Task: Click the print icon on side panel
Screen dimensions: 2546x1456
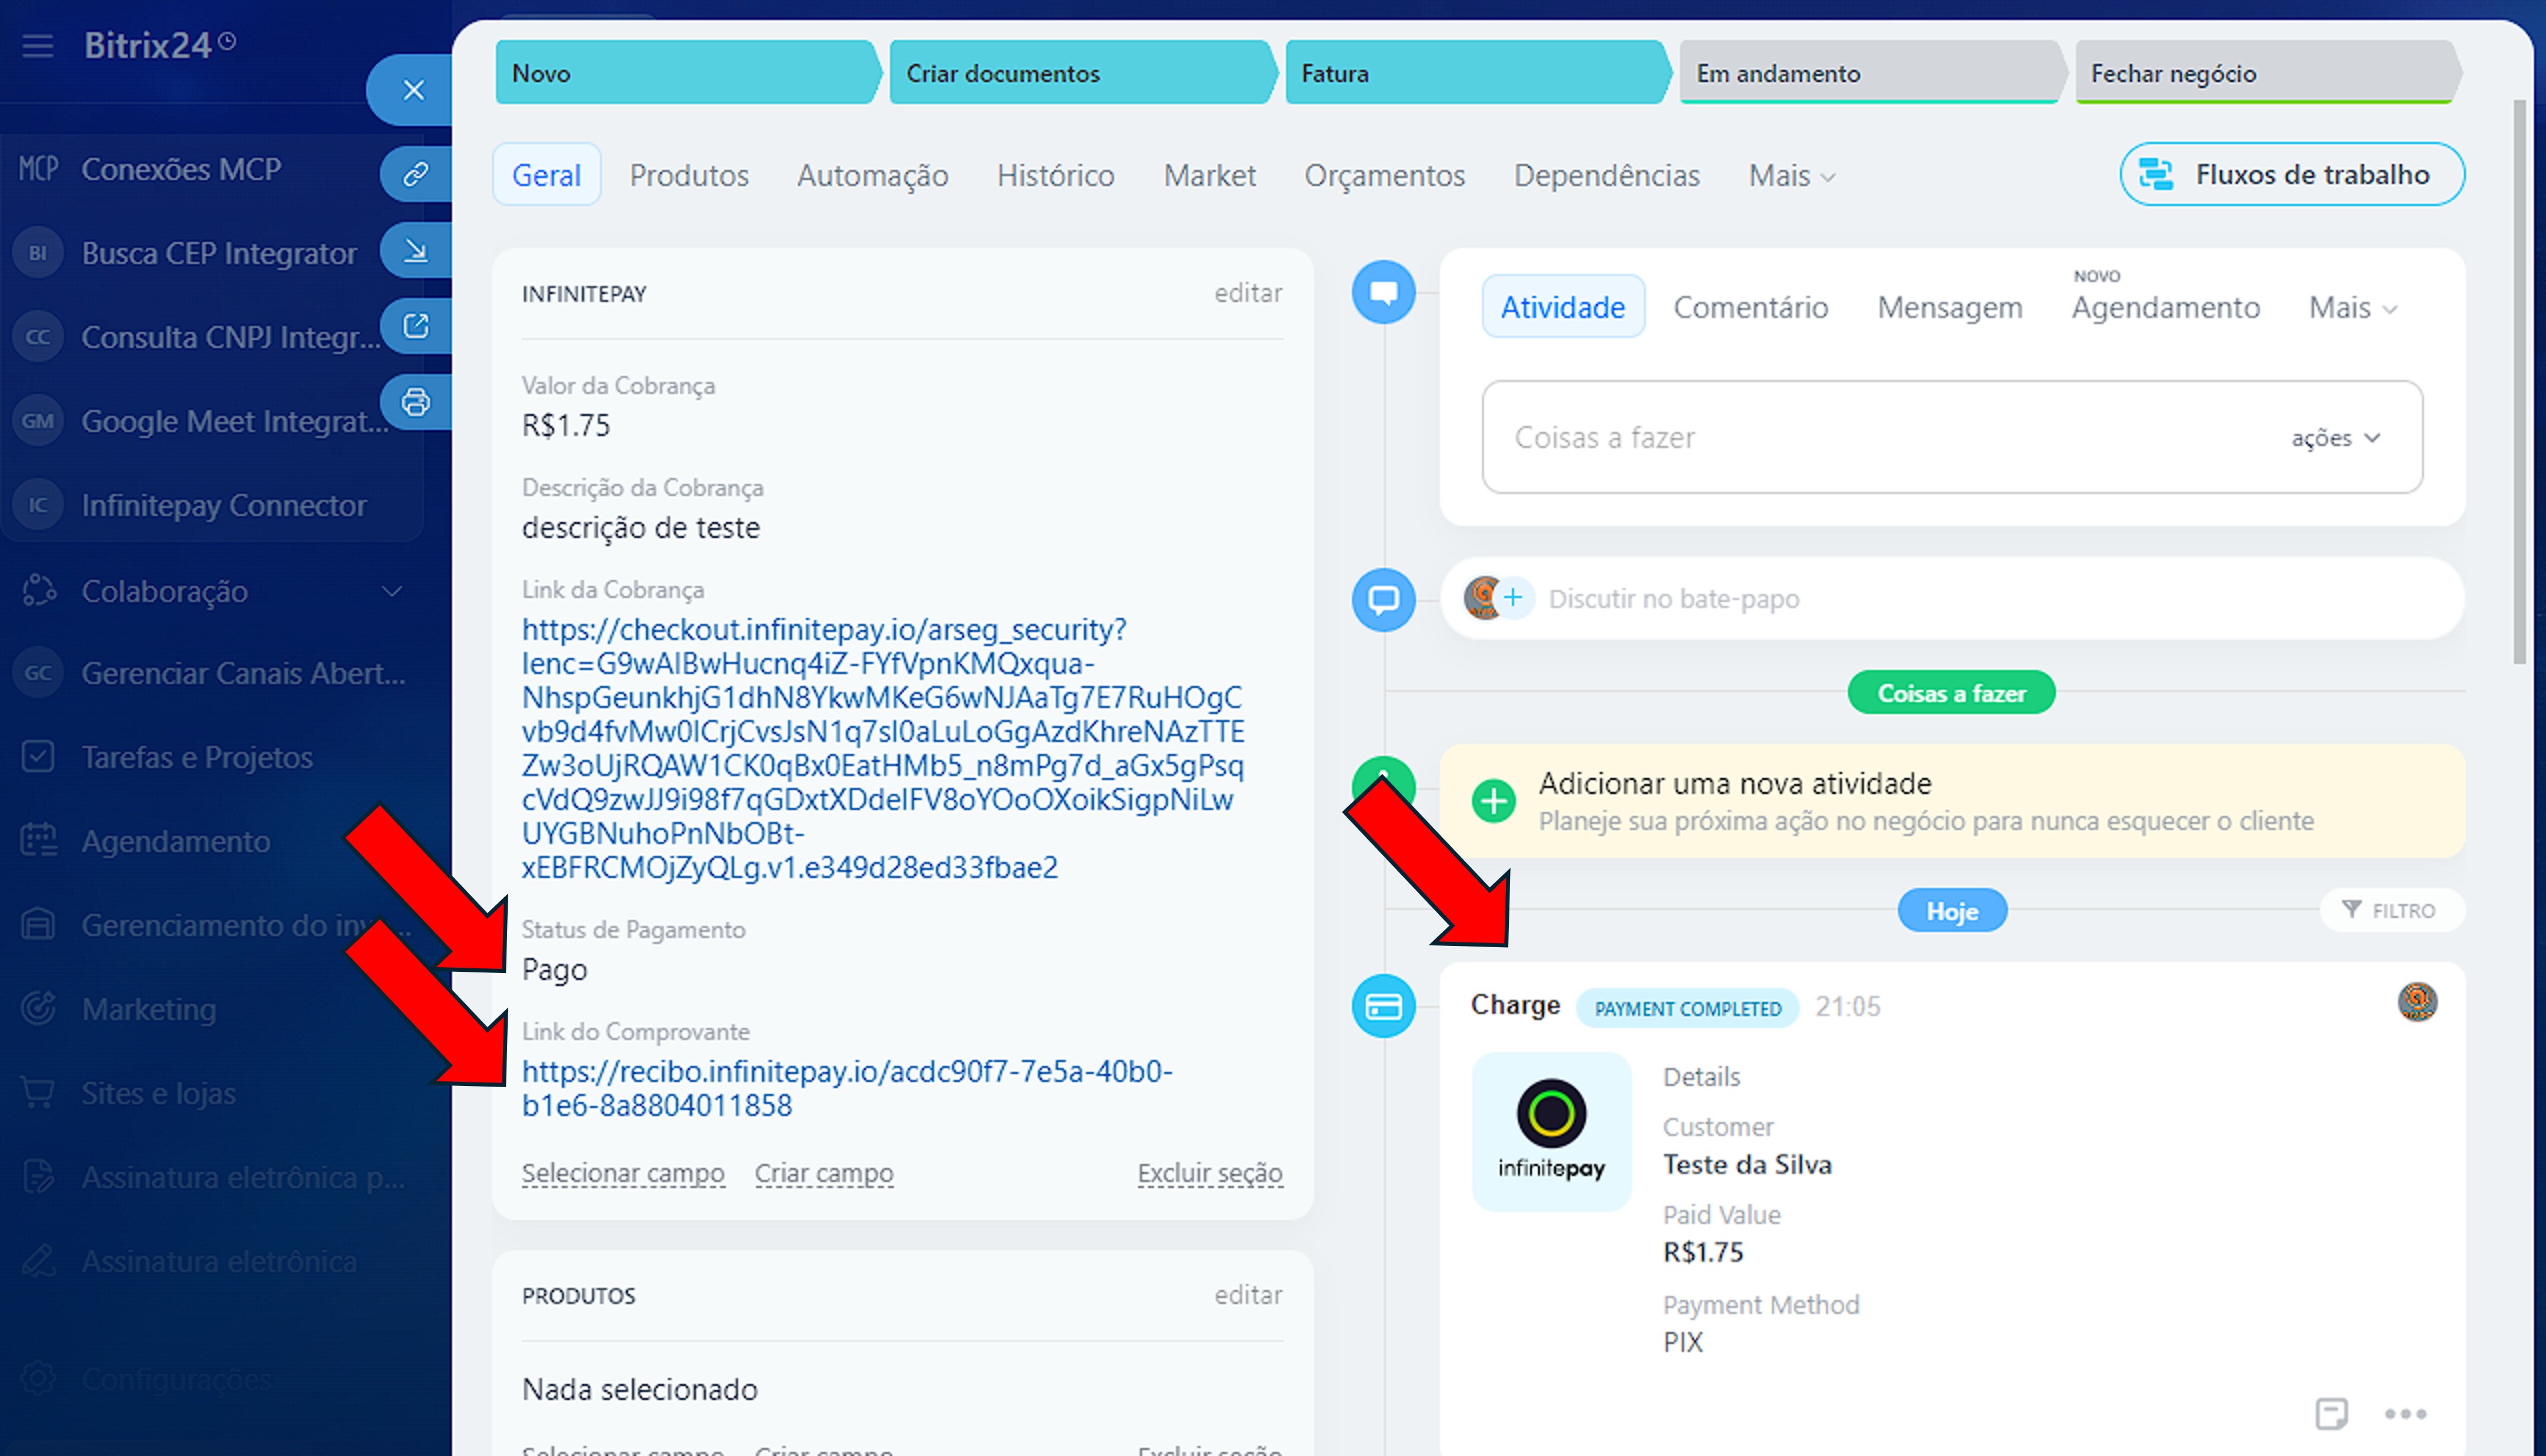Action: 415,402
